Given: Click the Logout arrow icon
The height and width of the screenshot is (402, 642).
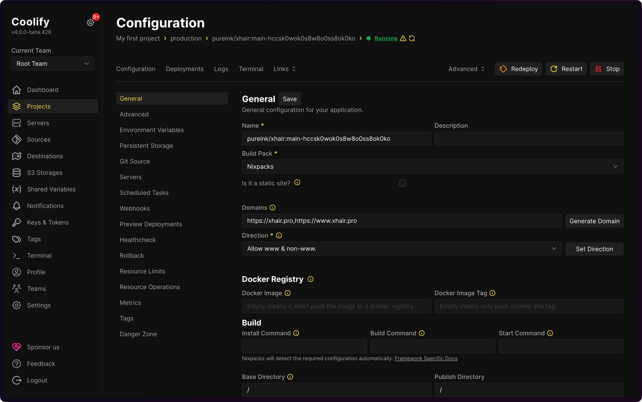Looking at the screenshot, I should click(17, 380).
